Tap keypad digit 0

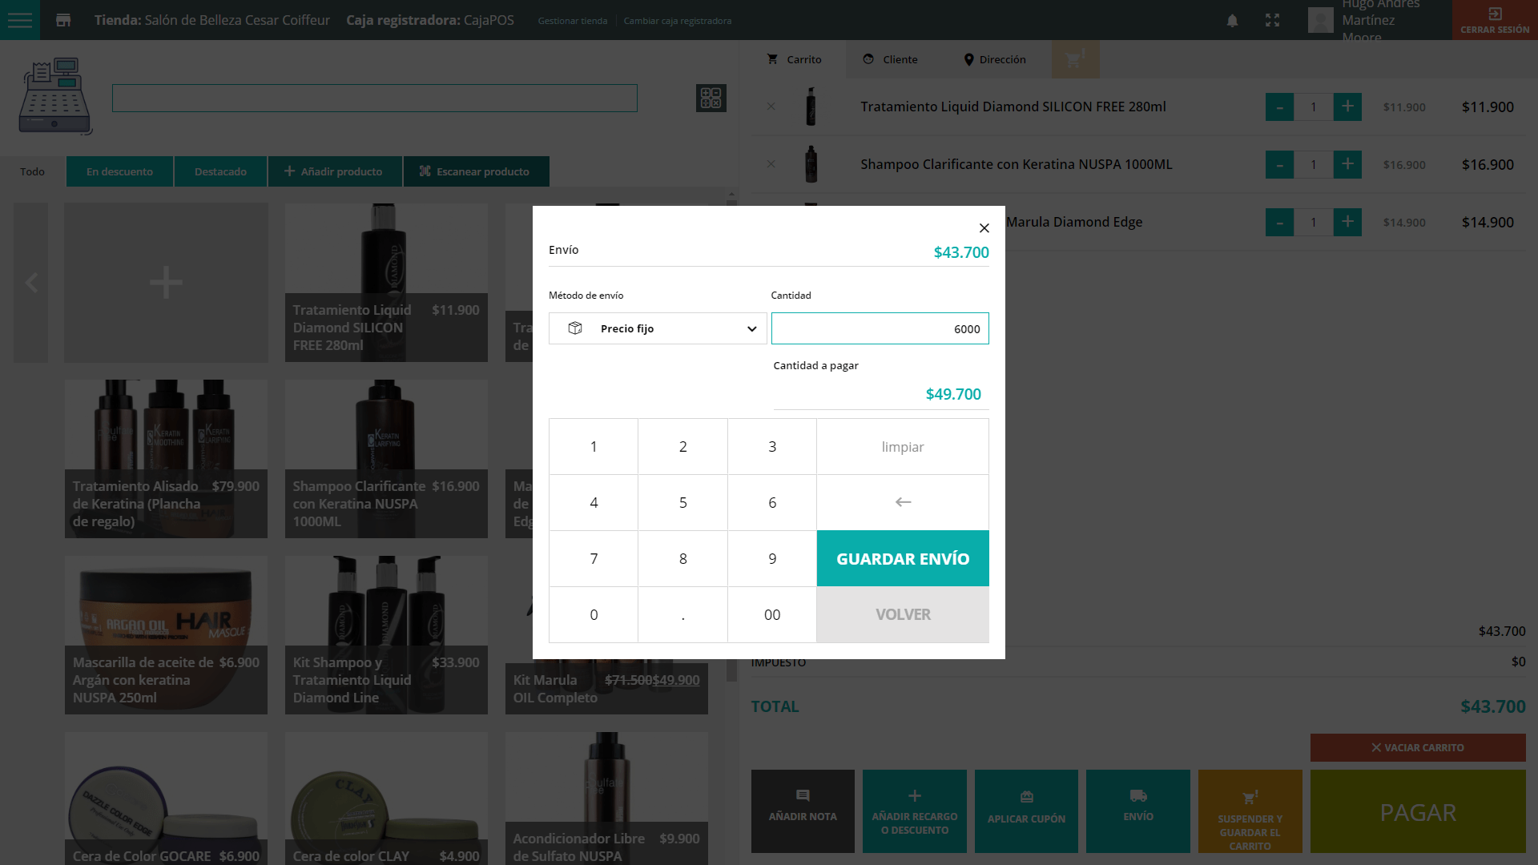594,614
